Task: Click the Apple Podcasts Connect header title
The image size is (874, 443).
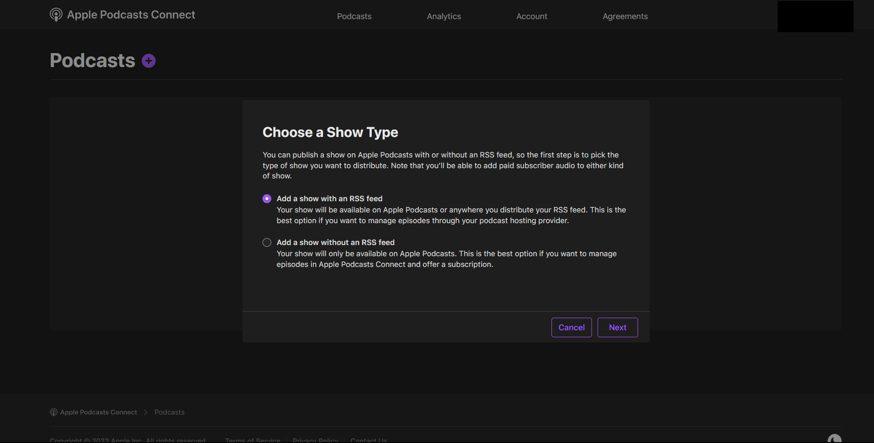Action: click(x=131, y=15)
